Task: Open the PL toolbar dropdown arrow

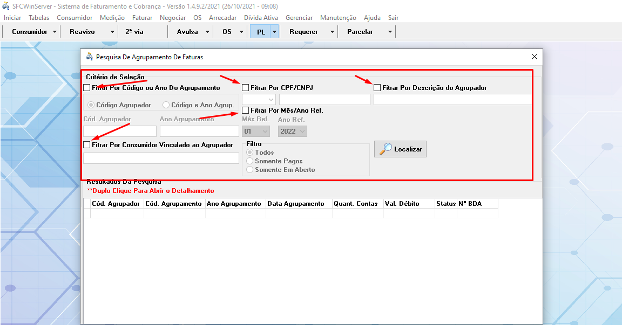Action: pos(274,32)
